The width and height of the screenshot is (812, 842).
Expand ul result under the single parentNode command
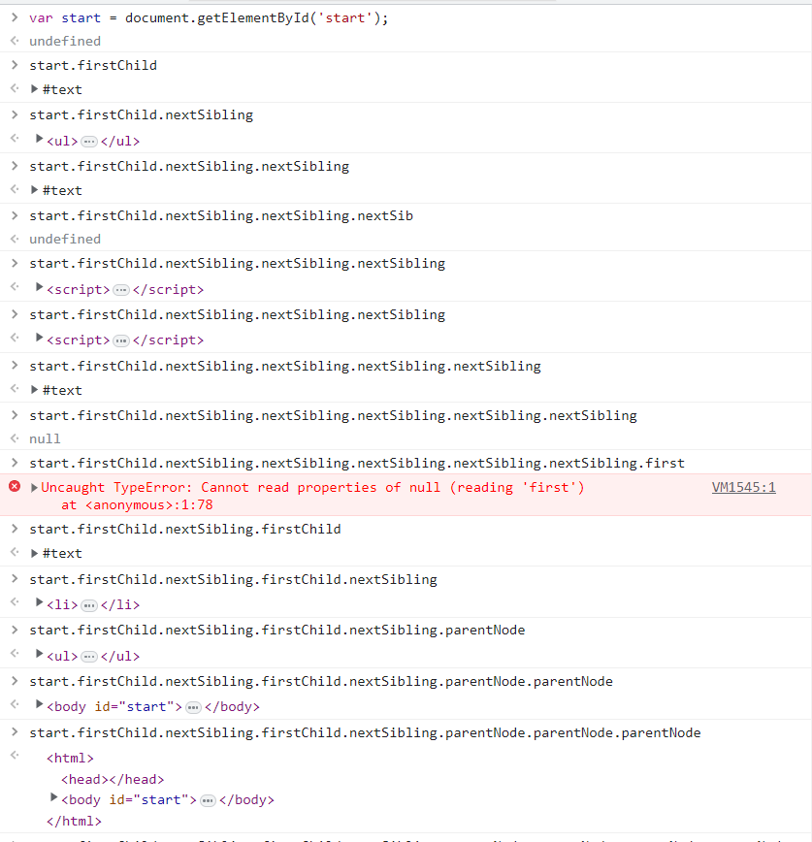pos(39,654)
